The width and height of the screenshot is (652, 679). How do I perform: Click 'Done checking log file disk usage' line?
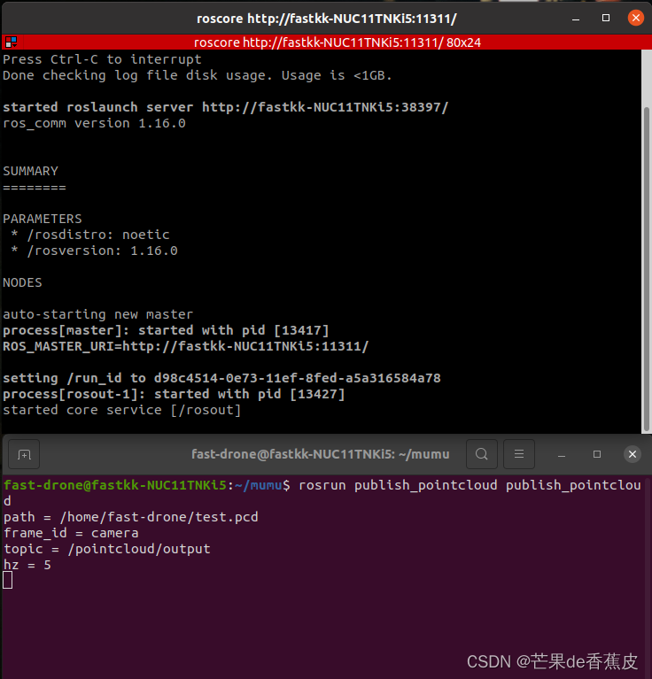pyautogui.click(x=198, y=75)
